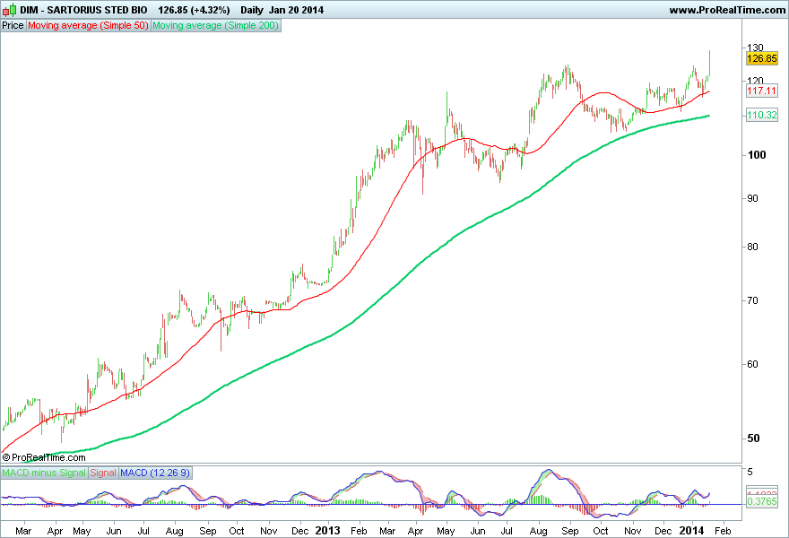The width and height of the screenshot is (789, 538).
Task: Select the Price legend label
Action: (13, 26)
